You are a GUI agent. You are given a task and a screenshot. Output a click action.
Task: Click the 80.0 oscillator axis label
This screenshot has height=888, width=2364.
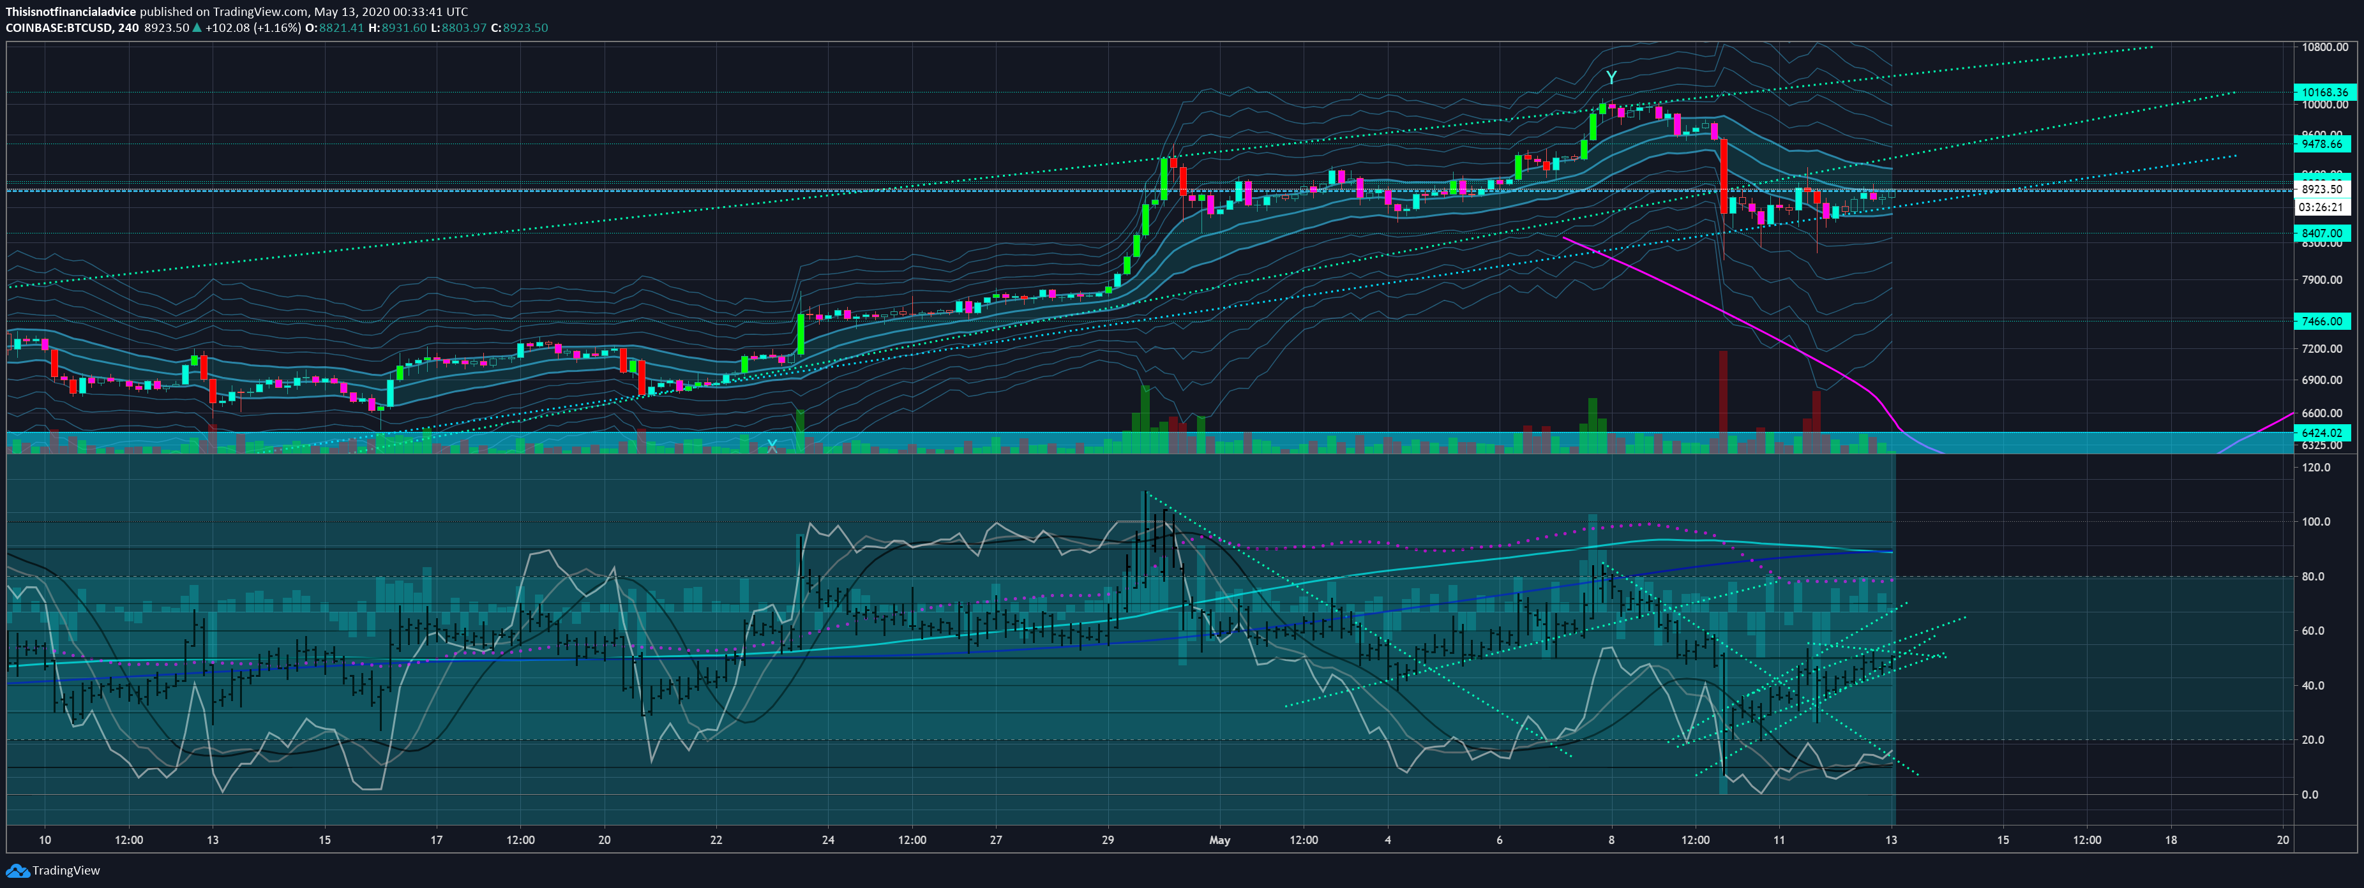(2312, 577)
